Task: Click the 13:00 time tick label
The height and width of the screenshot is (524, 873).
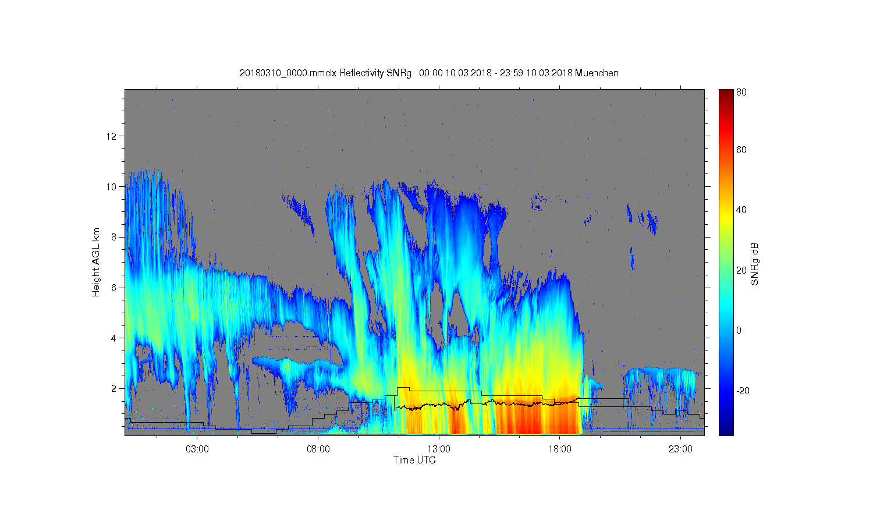Action: click(x=439, y=449)
